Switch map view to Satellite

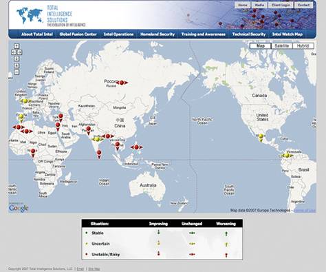pyautogui.click(x=282, y=46)
